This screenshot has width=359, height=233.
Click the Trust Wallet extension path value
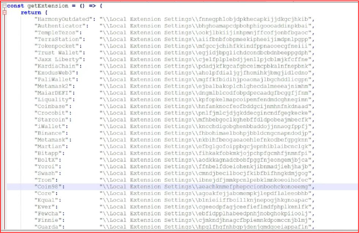(207, 53)
